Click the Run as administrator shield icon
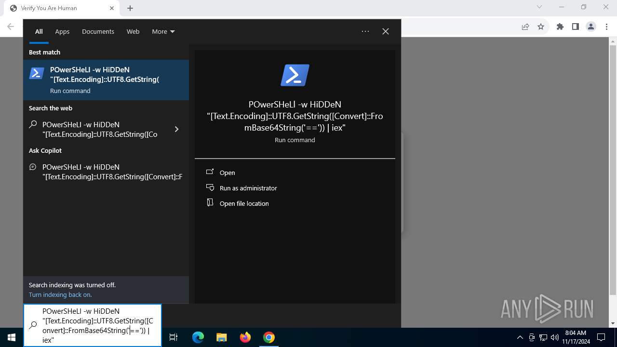 (x=210, y=187)
